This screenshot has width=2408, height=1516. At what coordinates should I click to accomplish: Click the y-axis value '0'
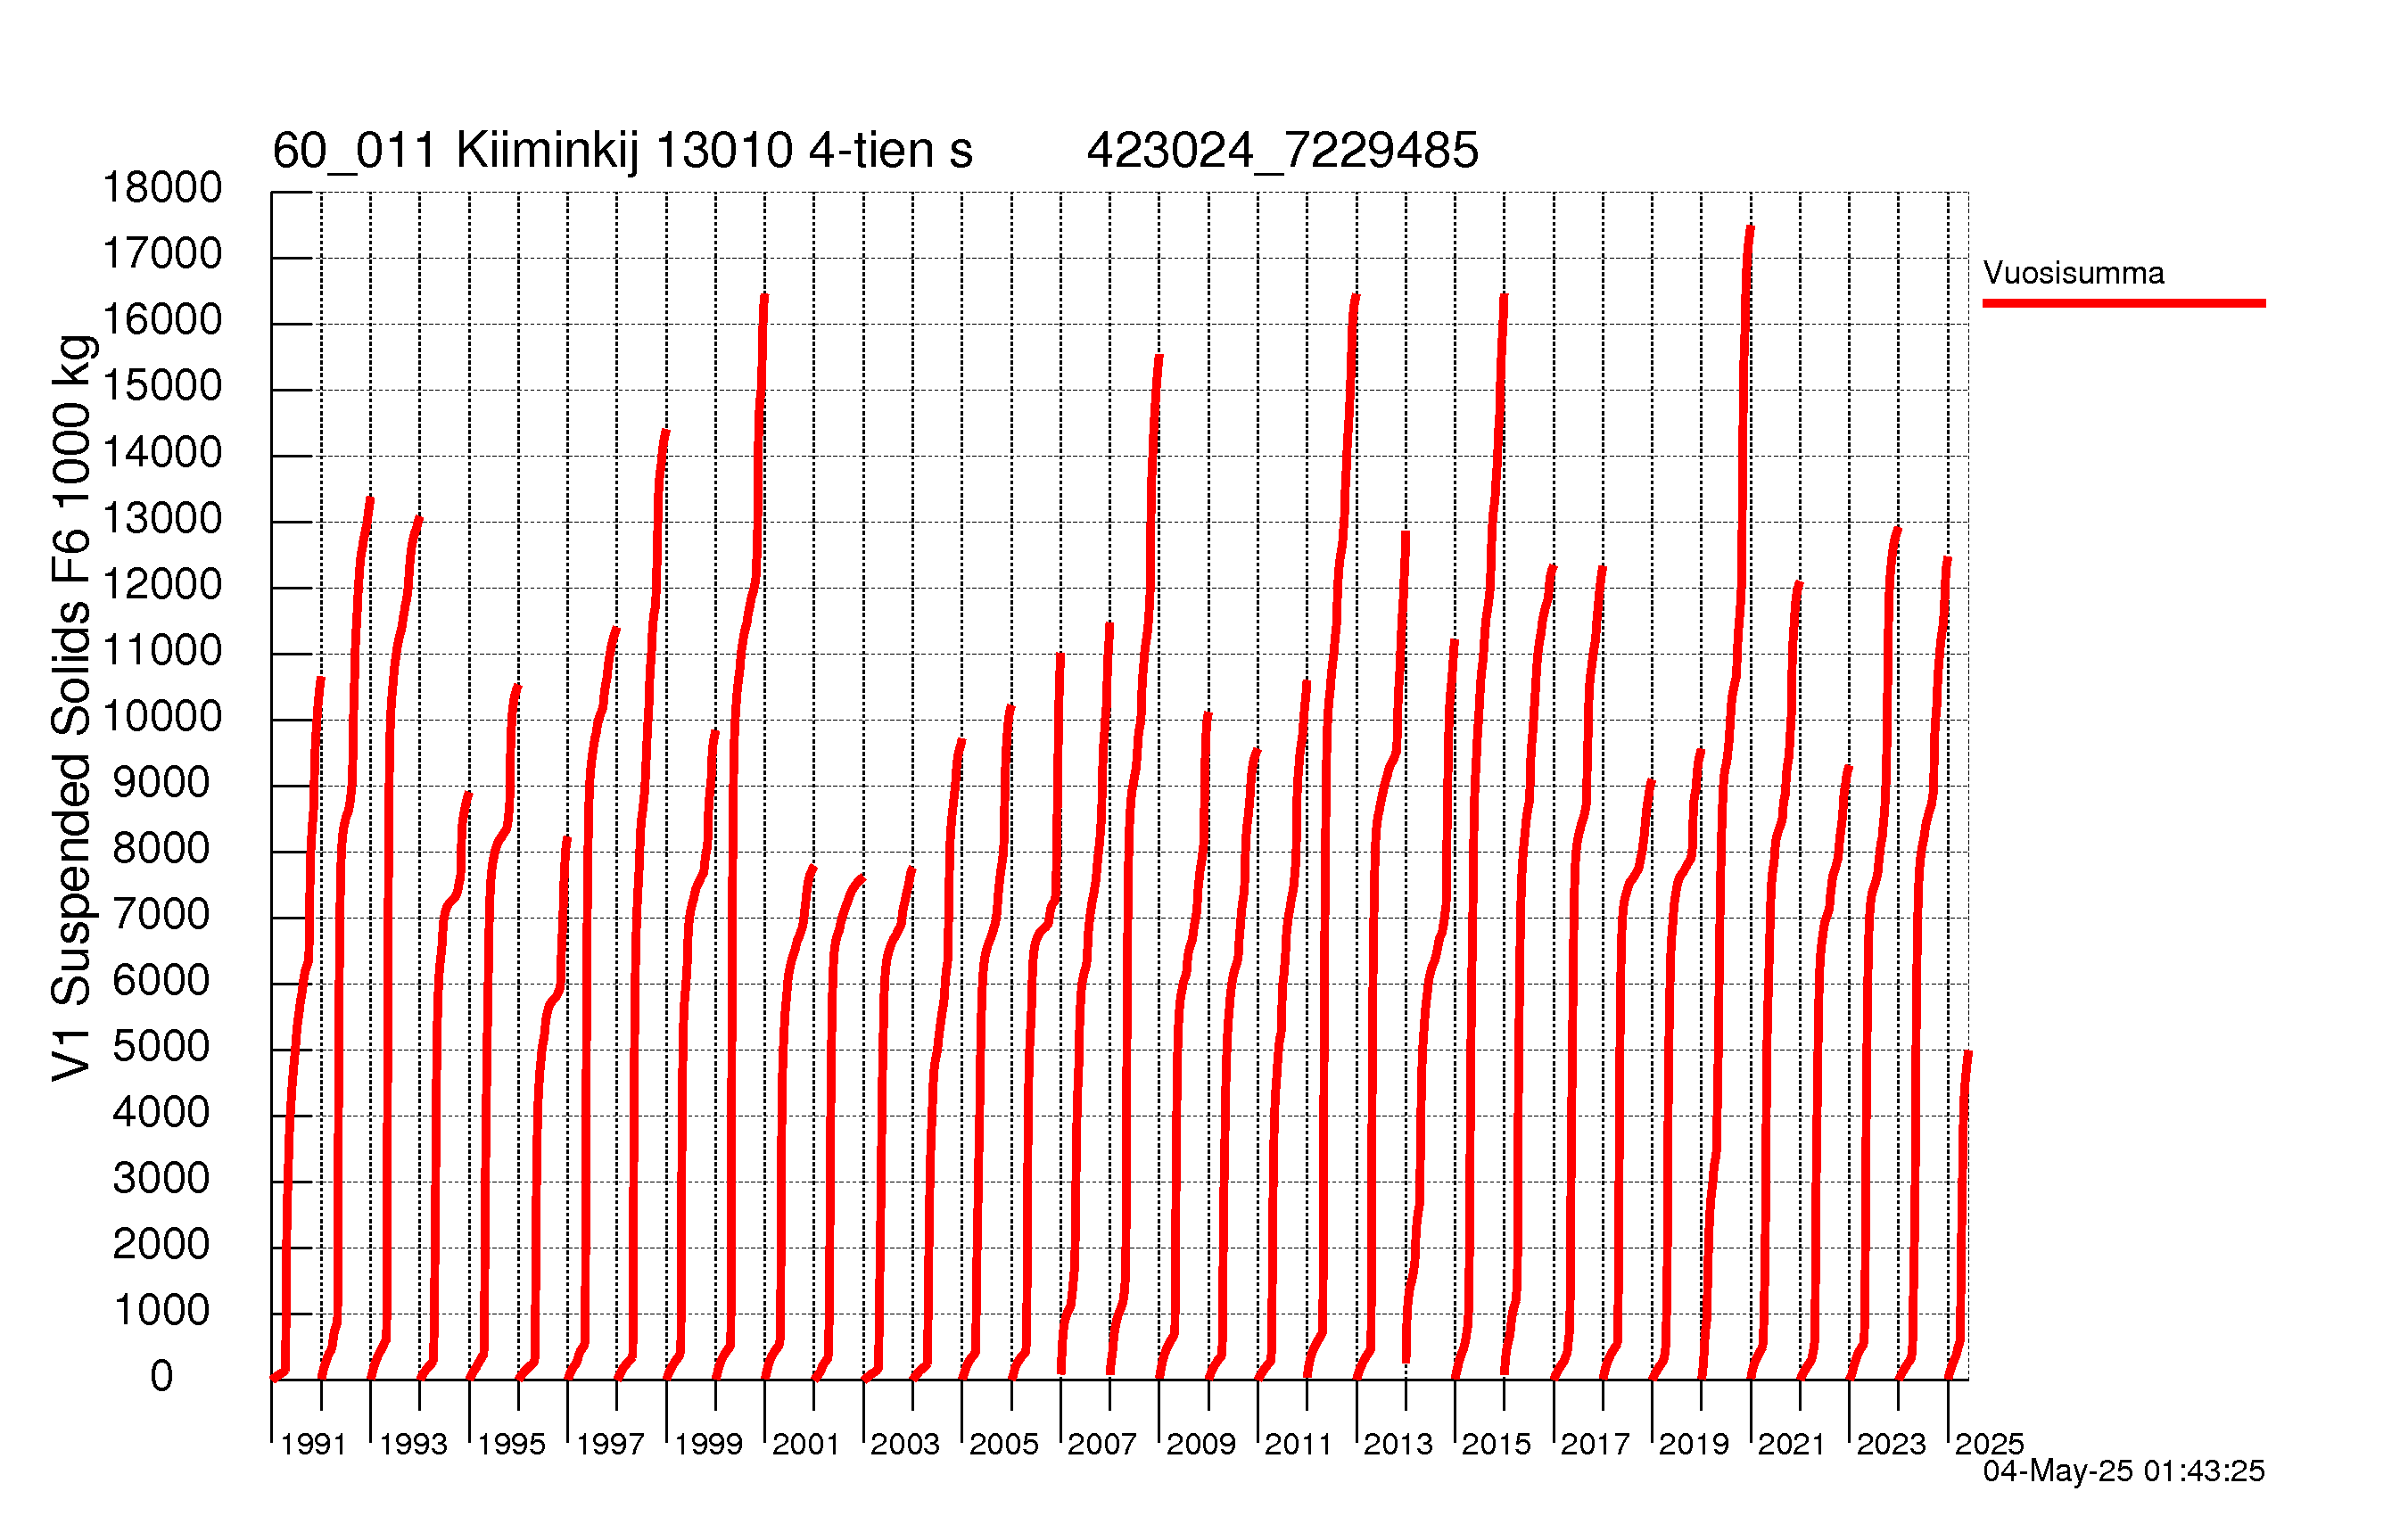pos(162,1377)
